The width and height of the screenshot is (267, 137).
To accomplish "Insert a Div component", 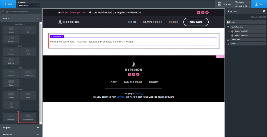I will [28, 30].
